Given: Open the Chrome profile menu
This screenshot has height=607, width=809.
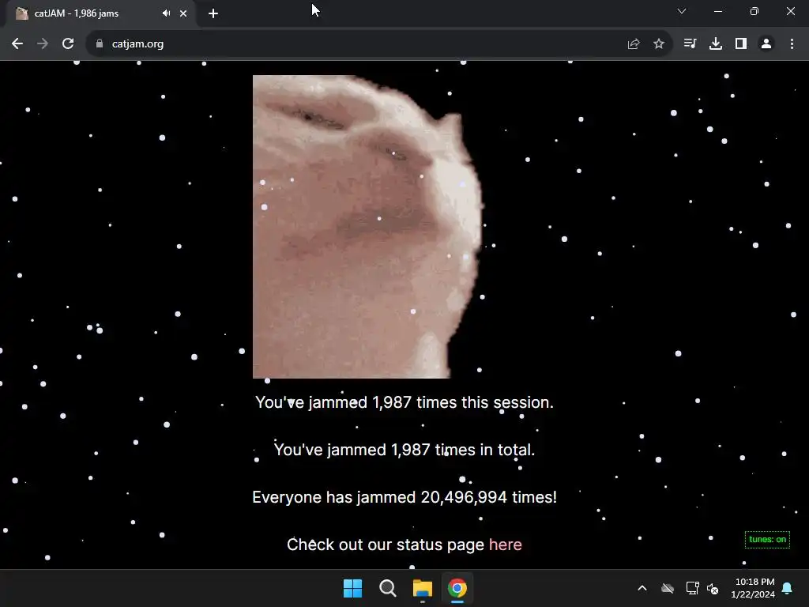Looking at the screenshot, I should (x=766, y=44).
